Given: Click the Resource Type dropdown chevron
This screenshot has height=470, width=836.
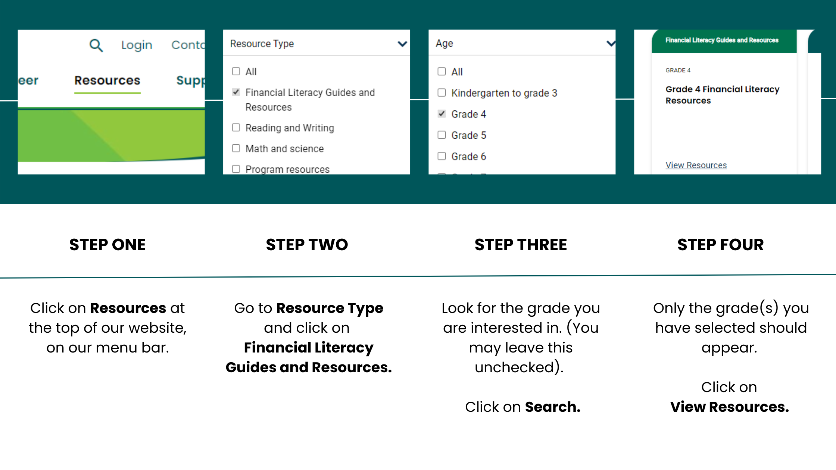Looking at the screenshot, I should point(401,44).
